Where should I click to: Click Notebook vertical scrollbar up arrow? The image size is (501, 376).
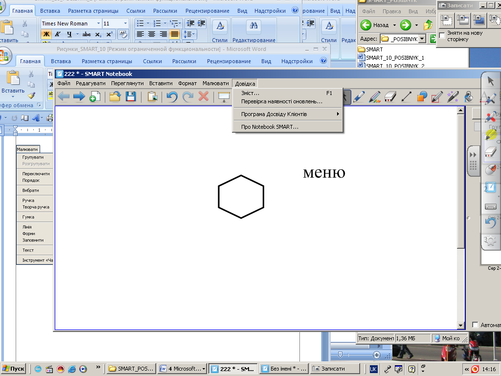pyautogui.click(x=460, y=111)
